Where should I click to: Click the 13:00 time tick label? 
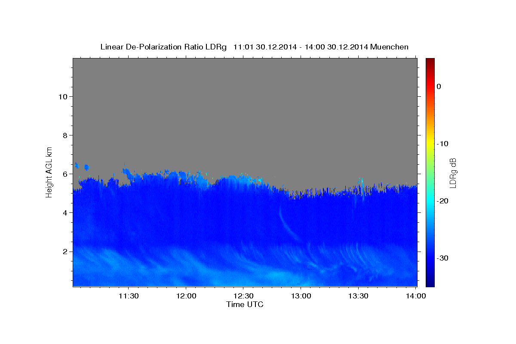point(301,296)
